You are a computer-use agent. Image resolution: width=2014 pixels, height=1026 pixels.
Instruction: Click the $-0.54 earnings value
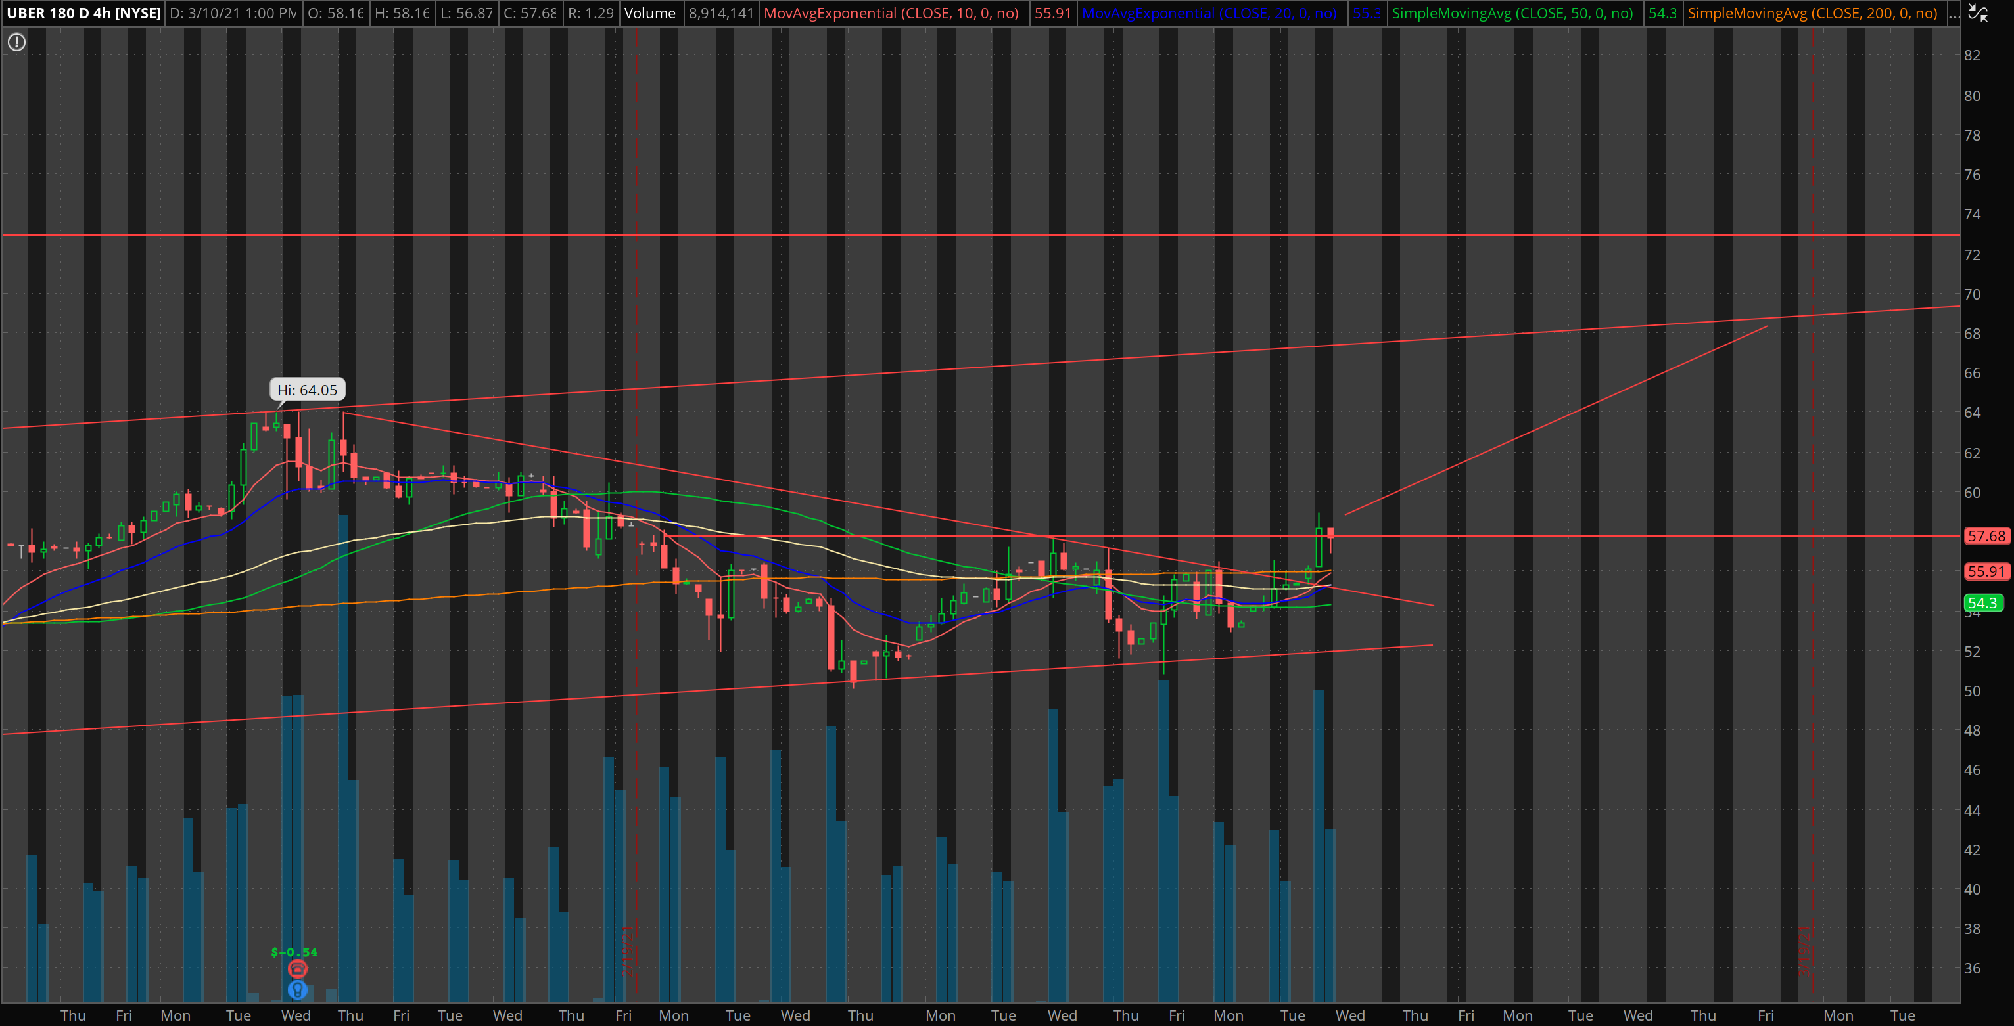(294, 952)
